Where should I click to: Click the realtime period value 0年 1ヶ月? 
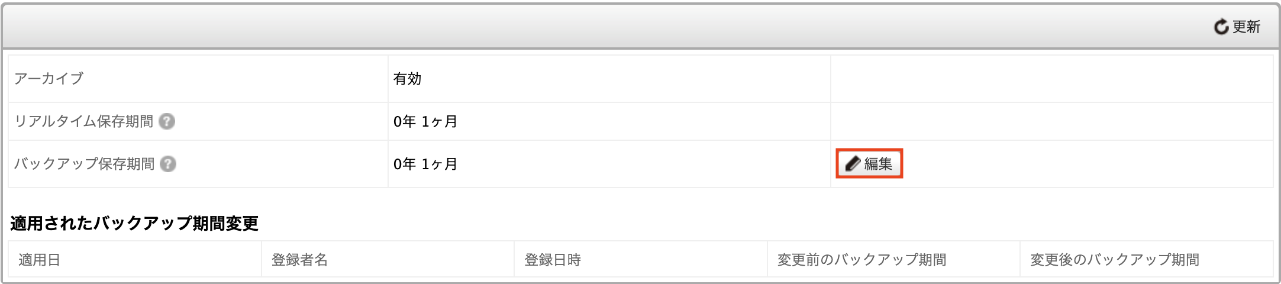425,121
